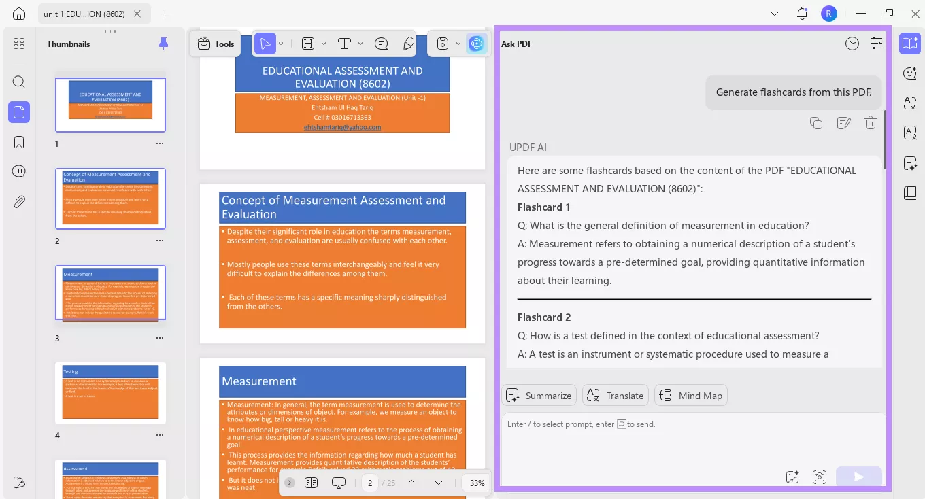Expand the Text tool dropdown arrow

click(361, 43)
